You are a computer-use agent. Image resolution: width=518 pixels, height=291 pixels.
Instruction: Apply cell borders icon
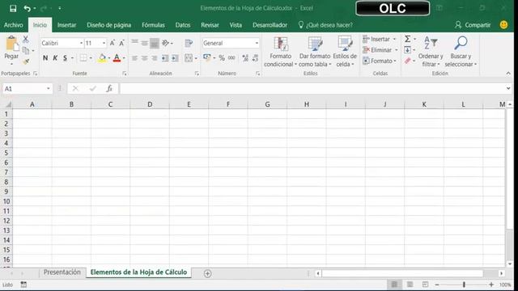83,58
